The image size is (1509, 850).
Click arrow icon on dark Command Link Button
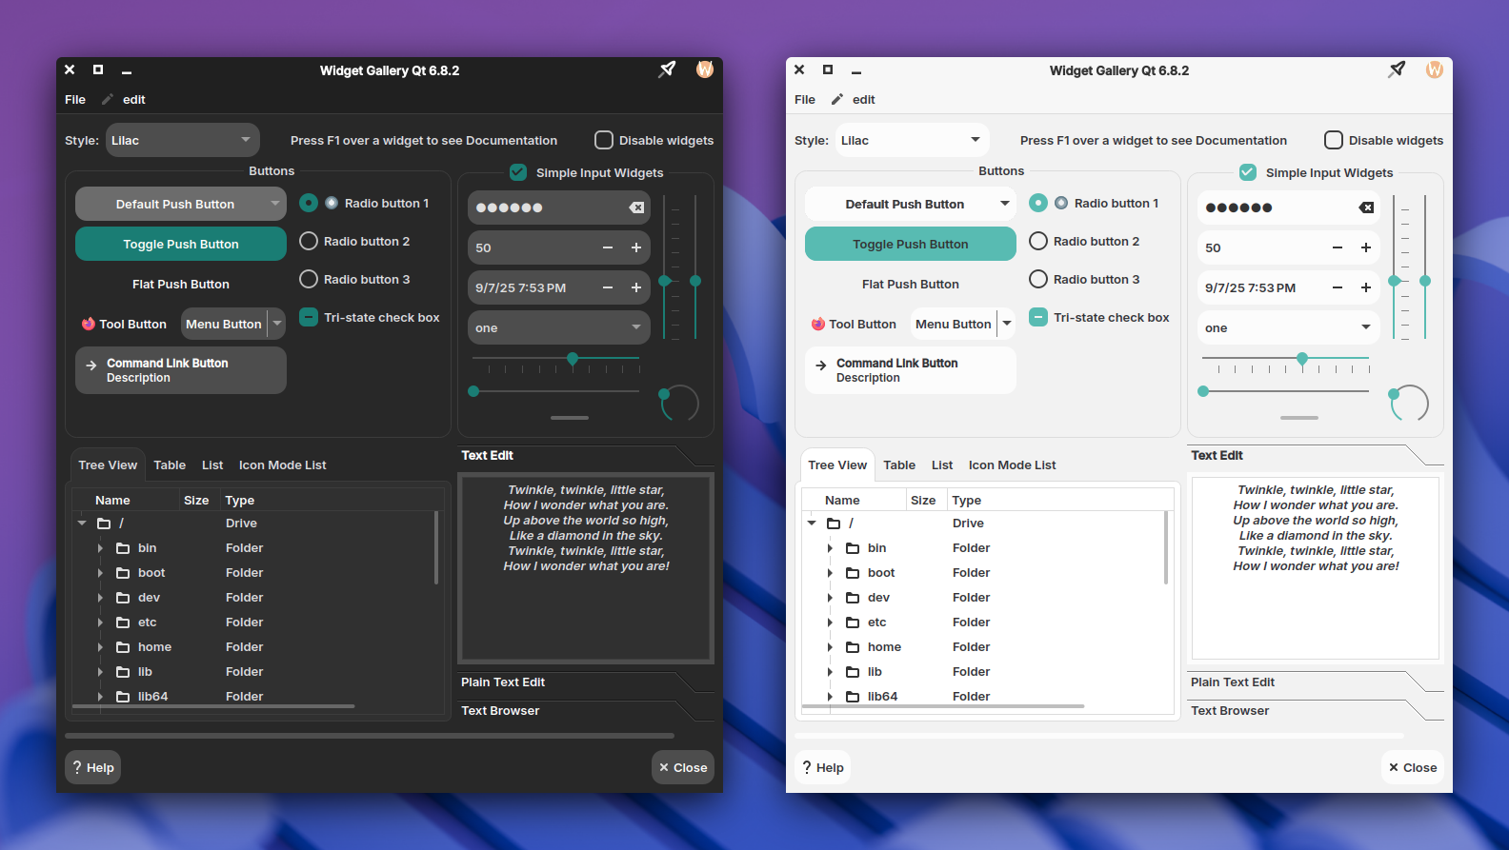[x=91, y=365]
